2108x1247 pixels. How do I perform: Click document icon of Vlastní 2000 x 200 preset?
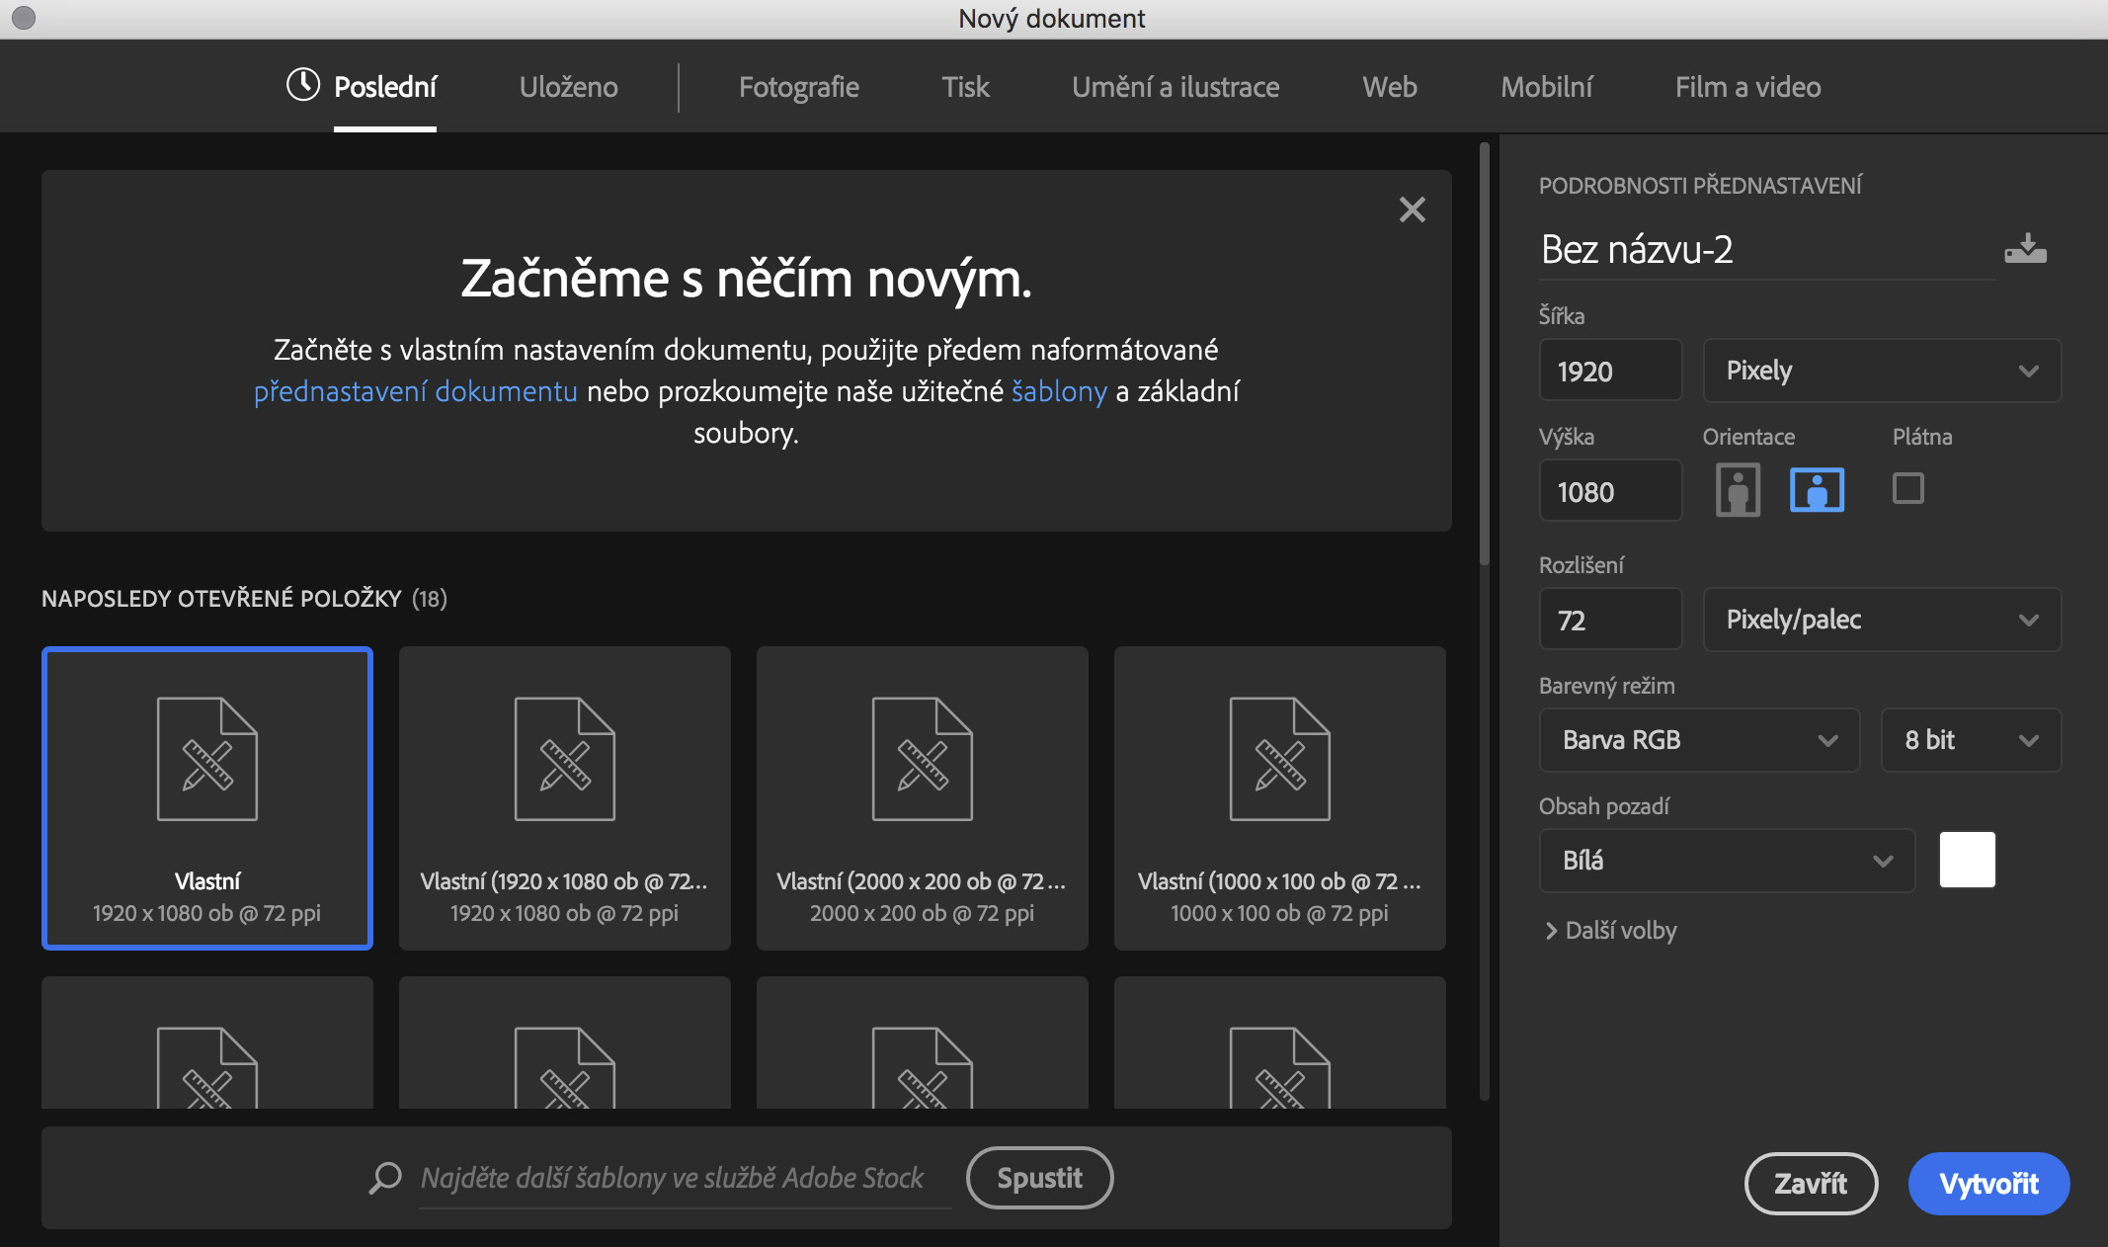923,759
